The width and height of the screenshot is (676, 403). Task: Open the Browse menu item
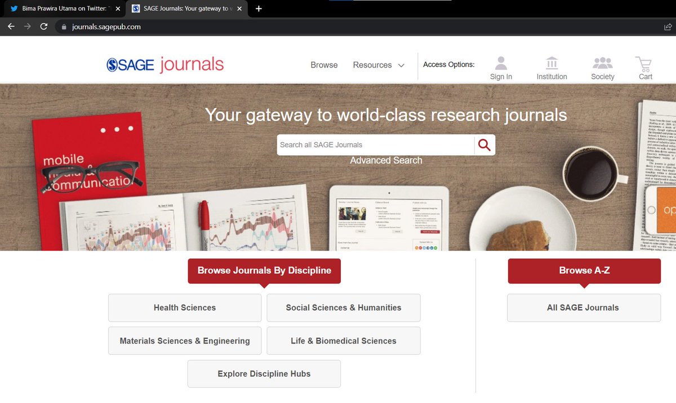point(324,65)
